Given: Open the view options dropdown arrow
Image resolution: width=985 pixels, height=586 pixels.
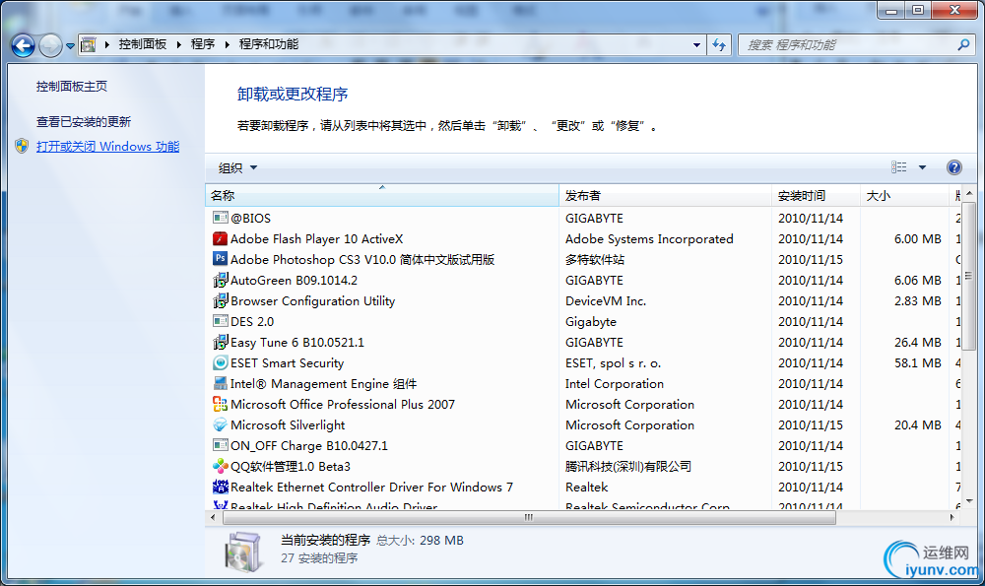Looking at the screenshot, I should point(922,167).
